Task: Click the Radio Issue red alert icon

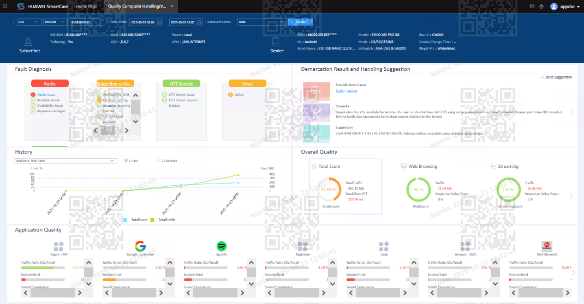Action: 33,95
